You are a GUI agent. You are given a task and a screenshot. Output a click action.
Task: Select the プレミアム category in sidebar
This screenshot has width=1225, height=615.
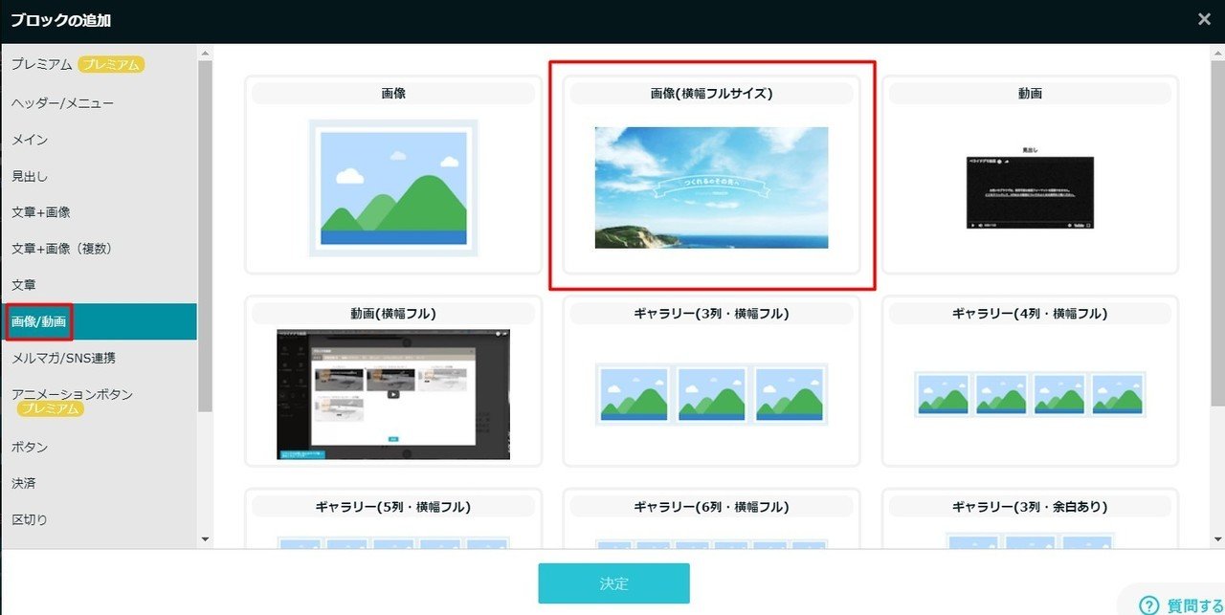99,65
